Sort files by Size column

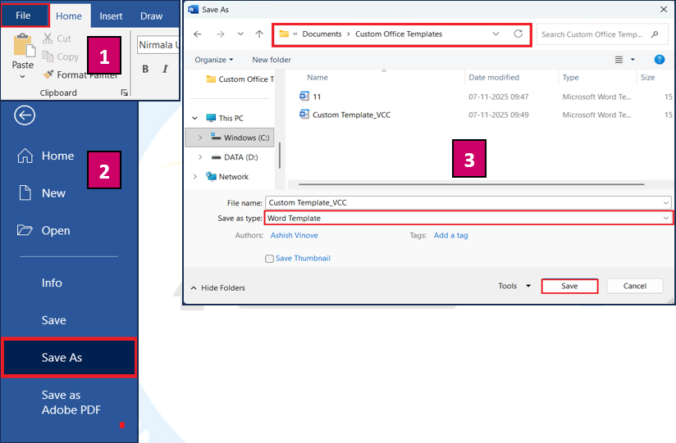[x=647, y=78]
